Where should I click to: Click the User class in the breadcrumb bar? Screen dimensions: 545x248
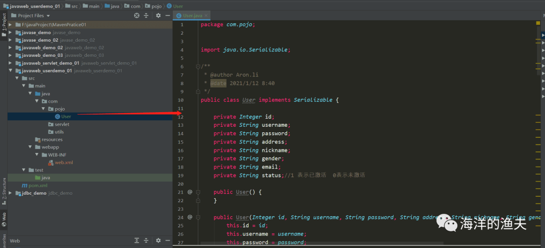tap(175, 6)
